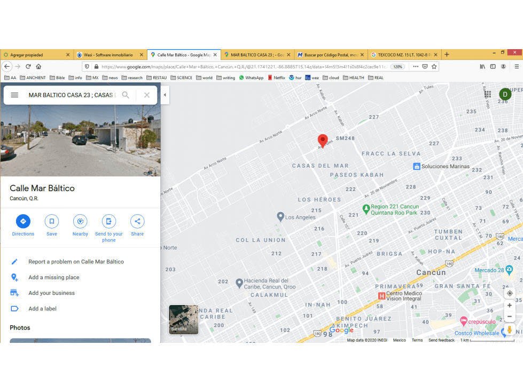This screenshot has height=392, width=523.
Task: Click the site security lock icon
Action: [x=96, y=66]
